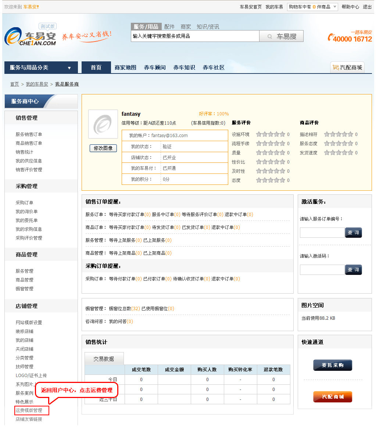This screenshot has height=441, width=376.
Task: Click the 车易安首页 top link
Action: (x=251, y=7)
